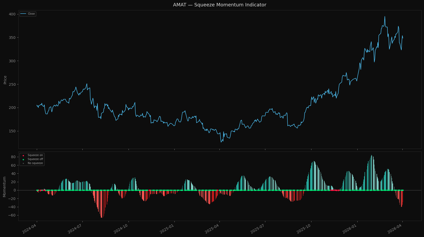This screenshot has width=424, height=237.
Task: Click the 60 momentum tick label
Action: coord(13,165)
